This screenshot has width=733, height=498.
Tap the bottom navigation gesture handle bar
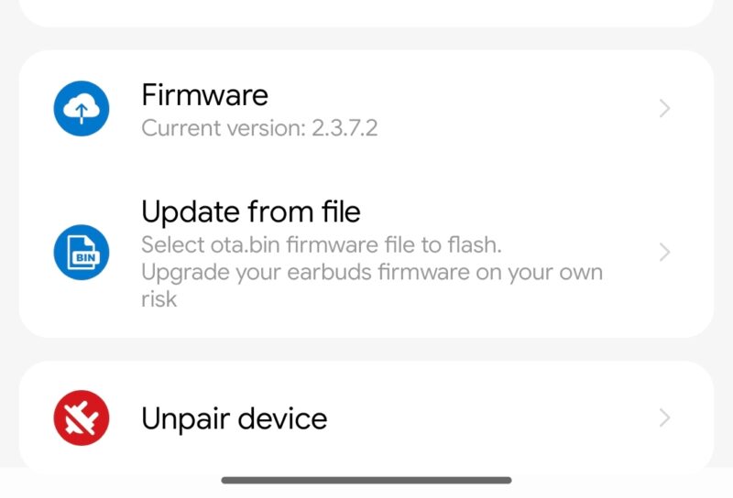tap(366, 481)
